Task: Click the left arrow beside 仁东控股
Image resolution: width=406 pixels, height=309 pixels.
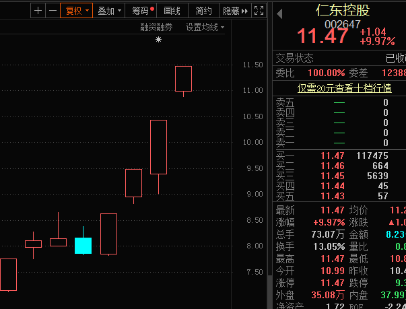Action: 279,14
